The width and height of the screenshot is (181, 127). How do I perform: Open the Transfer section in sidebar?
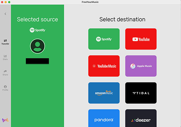(5, 42)
